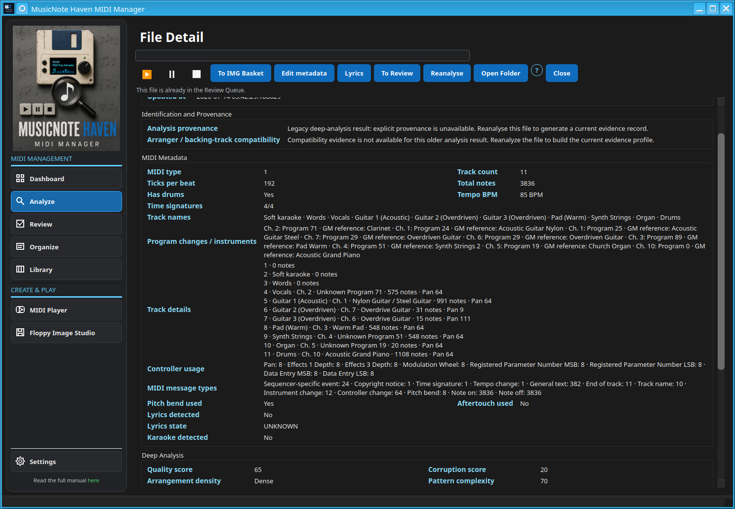Reanalyse the current file
The width and height of the screenshot is (735, 509).
point(447,73)
